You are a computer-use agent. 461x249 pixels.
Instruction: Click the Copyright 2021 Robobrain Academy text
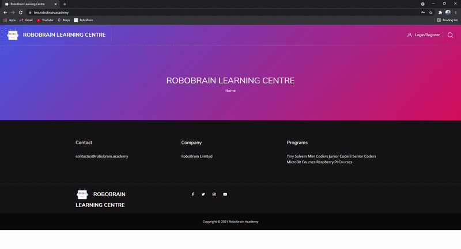(x=231, y=222)
